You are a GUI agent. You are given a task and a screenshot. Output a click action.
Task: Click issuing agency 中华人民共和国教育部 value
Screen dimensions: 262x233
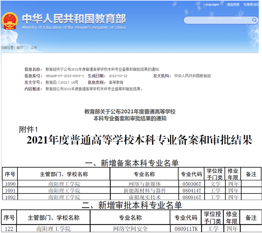192,76
